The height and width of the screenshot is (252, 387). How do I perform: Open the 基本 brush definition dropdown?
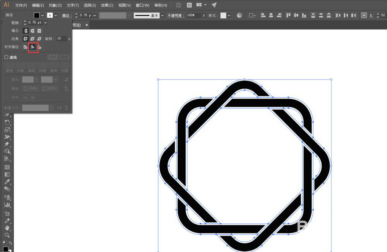click(x=162, y=16)
